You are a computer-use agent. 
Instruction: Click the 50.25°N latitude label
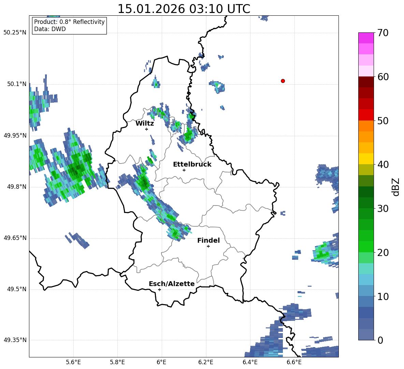click(15, 33)
